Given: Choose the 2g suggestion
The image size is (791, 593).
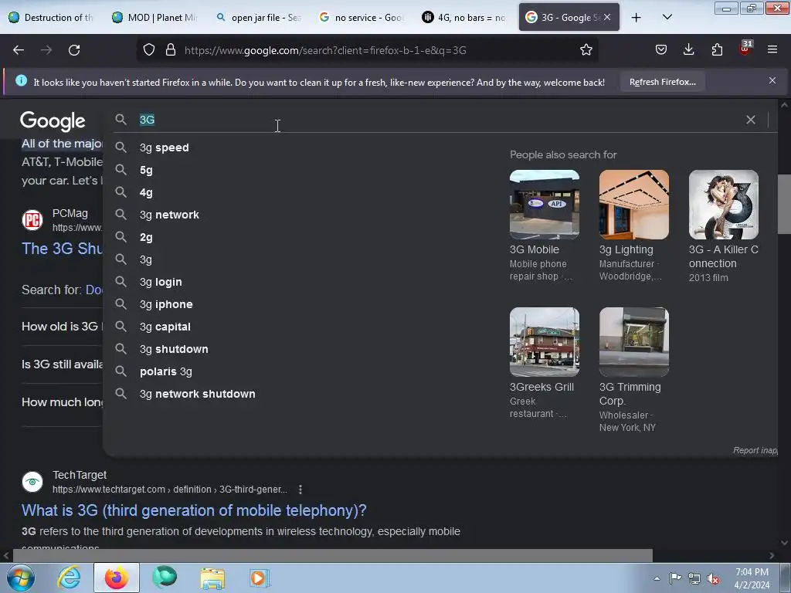Looking at the screenshot, I should click(146, 237).
